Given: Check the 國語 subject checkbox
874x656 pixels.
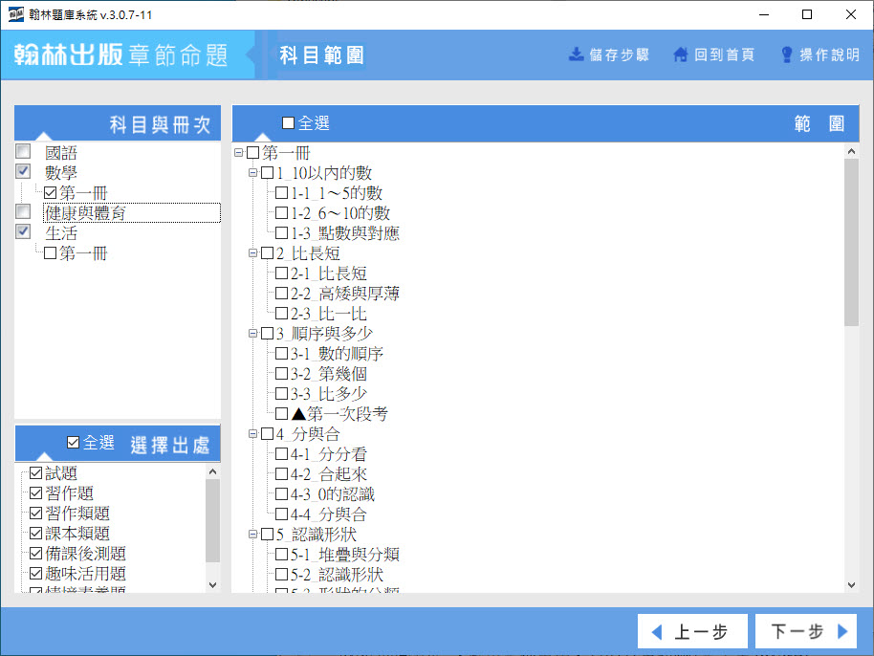Looking at the screenshot, I should [24, 152].
